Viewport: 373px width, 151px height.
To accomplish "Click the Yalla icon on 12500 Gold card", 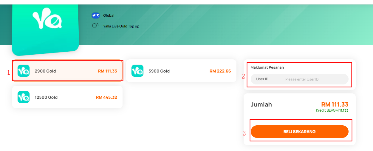I will click(x=24, y=97).
